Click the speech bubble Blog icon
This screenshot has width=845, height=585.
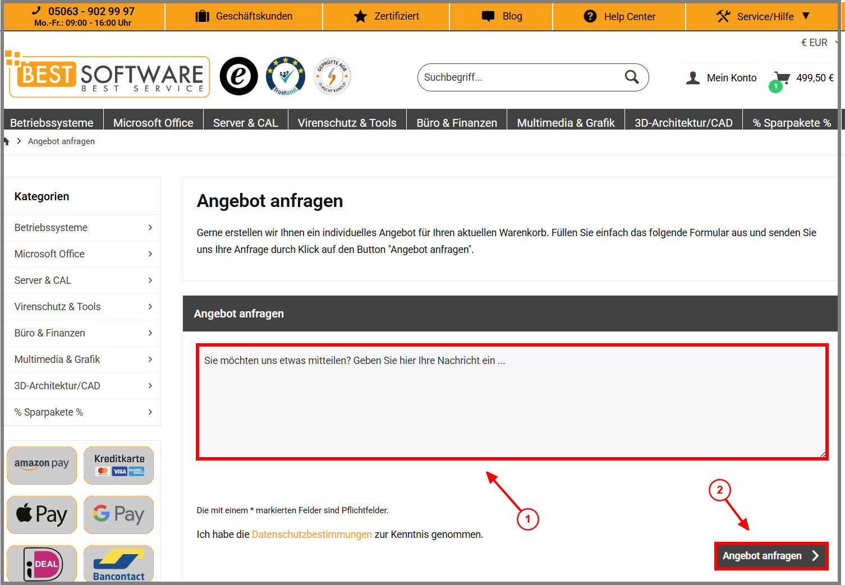488,16
